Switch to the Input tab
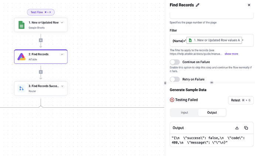255x156 pixels. click(x=184, y=112)
